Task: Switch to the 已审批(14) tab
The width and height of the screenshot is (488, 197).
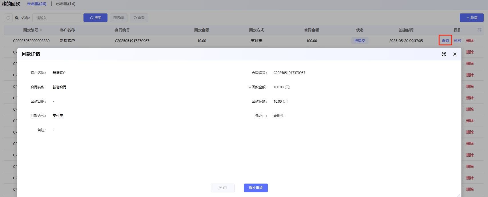Action: coord(66,4)
